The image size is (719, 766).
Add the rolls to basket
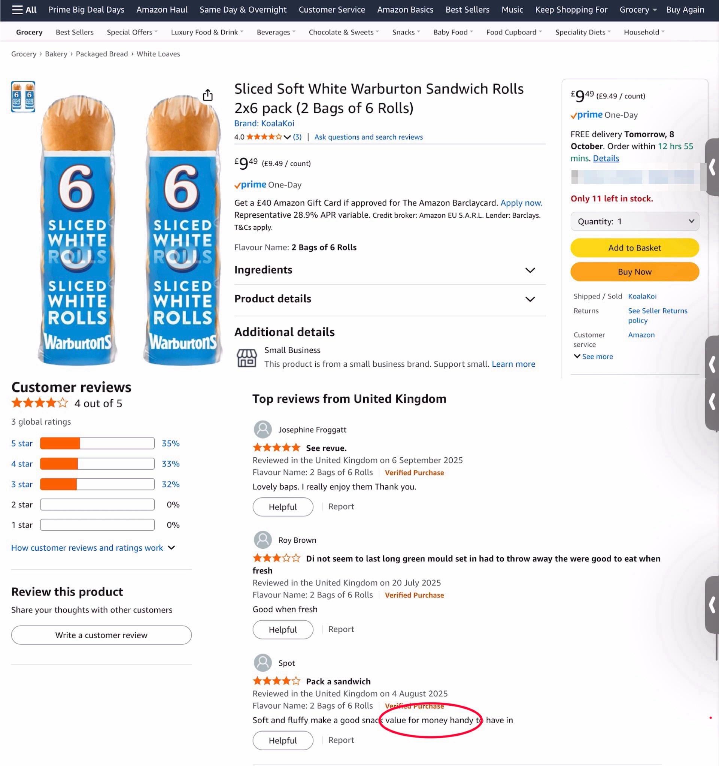point(635,248)
